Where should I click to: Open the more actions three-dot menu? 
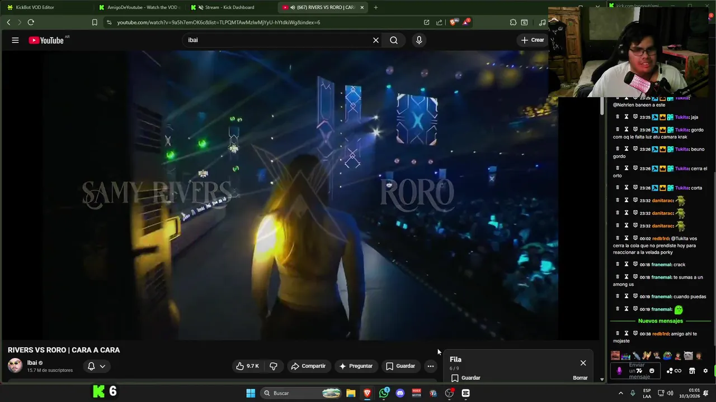pos(430,366)
